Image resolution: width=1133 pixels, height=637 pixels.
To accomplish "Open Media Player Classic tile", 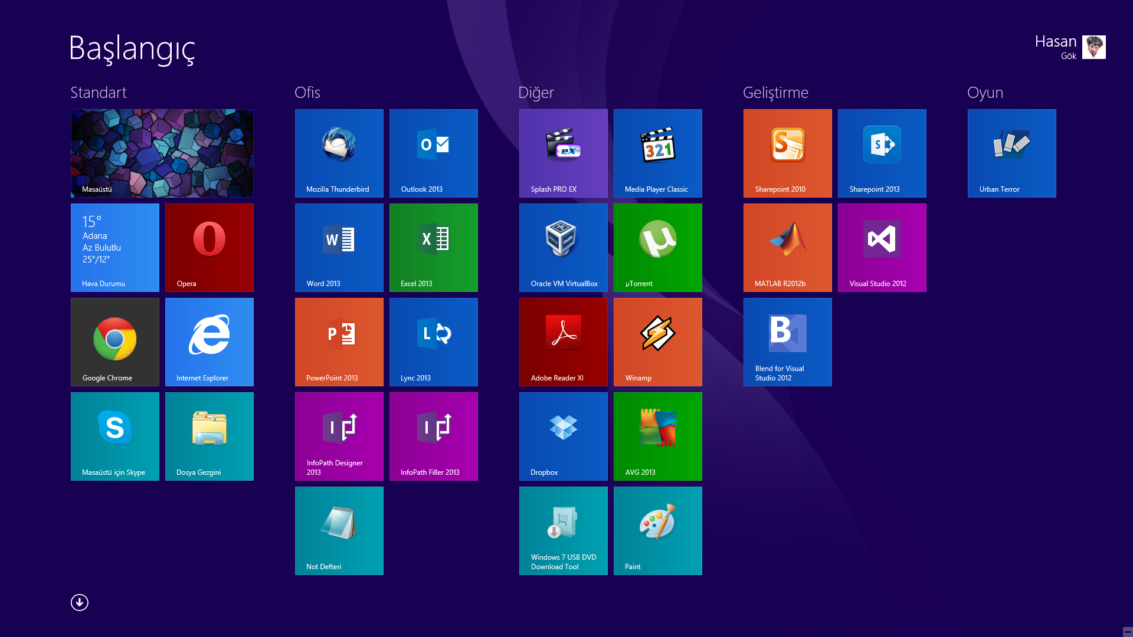I will [x=657, y=153].
